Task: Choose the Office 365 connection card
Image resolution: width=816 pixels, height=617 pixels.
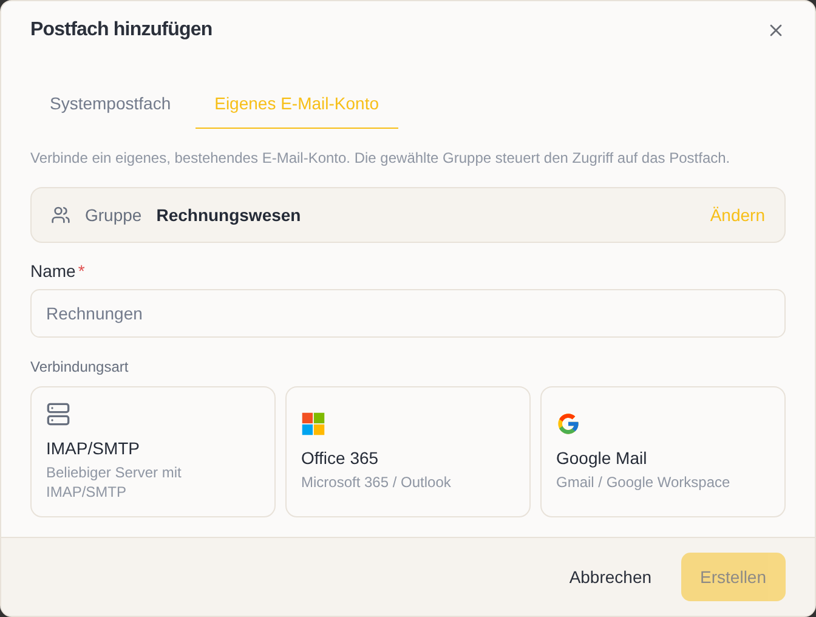Action: [408, 452]
